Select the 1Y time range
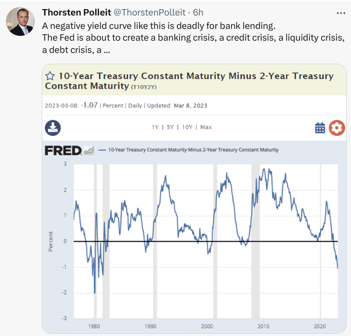351x336 pixels. pyautogui.click(x=156, y=127)
